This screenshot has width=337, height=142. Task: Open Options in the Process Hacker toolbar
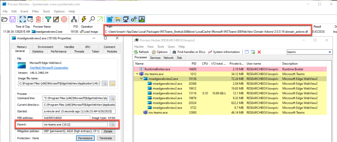pos(160,52)
